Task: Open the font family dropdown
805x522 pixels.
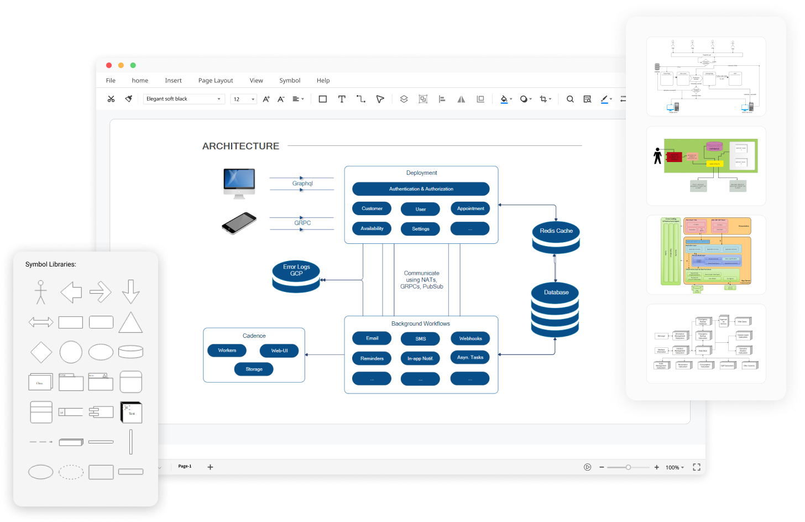Action: pyautogui.click(x=184, y=99)
